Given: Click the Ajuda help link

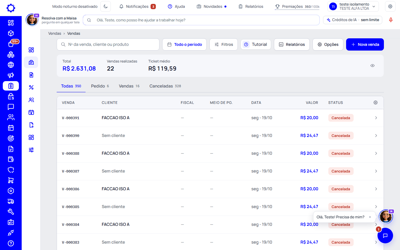Looking at the screenshot, I should tap(176, 6).
